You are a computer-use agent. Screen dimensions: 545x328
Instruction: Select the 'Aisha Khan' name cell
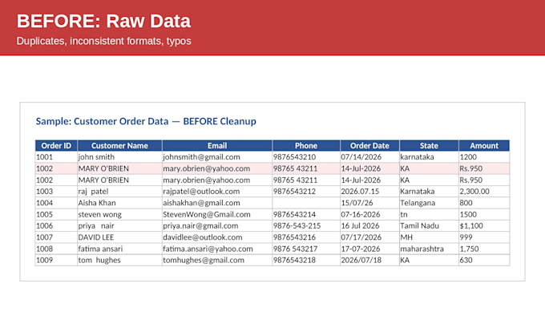click(x=119, y=203)
